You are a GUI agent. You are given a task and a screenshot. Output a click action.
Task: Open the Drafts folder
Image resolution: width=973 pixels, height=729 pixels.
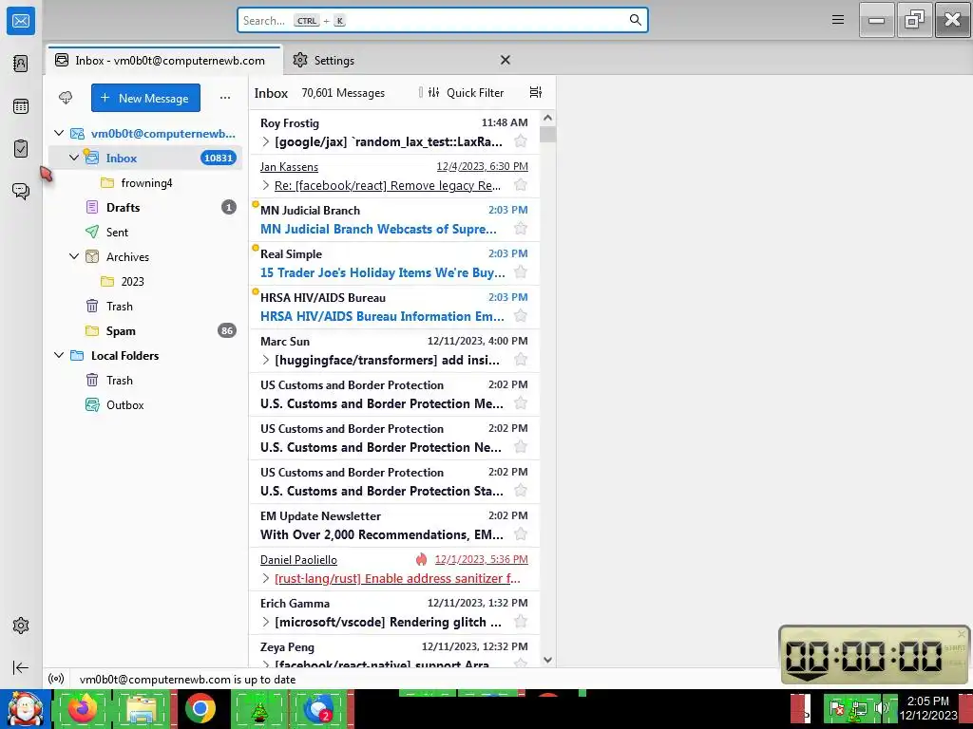point(146,208)
